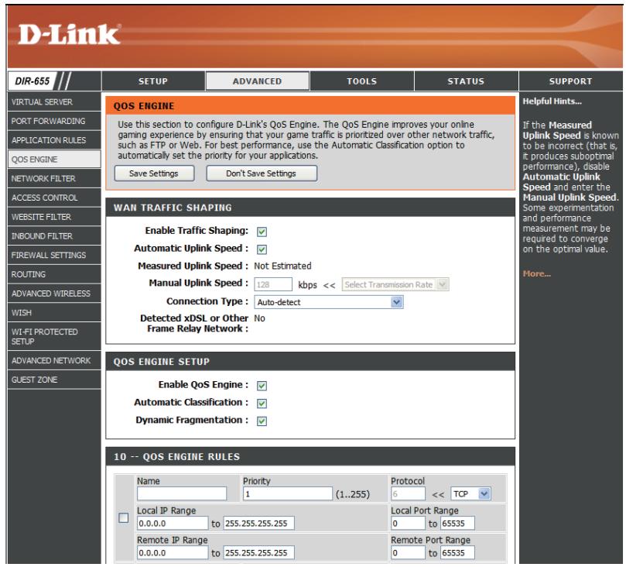Disable Dynamic Fragmentation checkbox
Viewport: 626px width, 567px height.
coord(262,421)
